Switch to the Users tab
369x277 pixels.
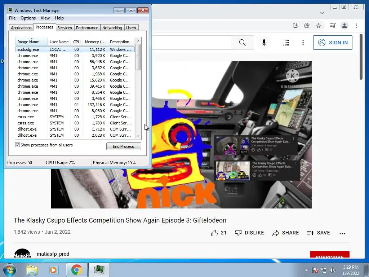tap(131, 28)
